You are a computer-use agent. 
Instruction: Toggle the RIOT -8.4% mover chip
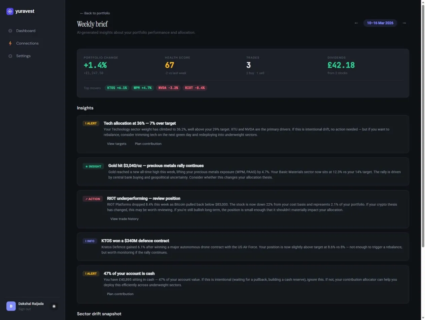(194, 87)
